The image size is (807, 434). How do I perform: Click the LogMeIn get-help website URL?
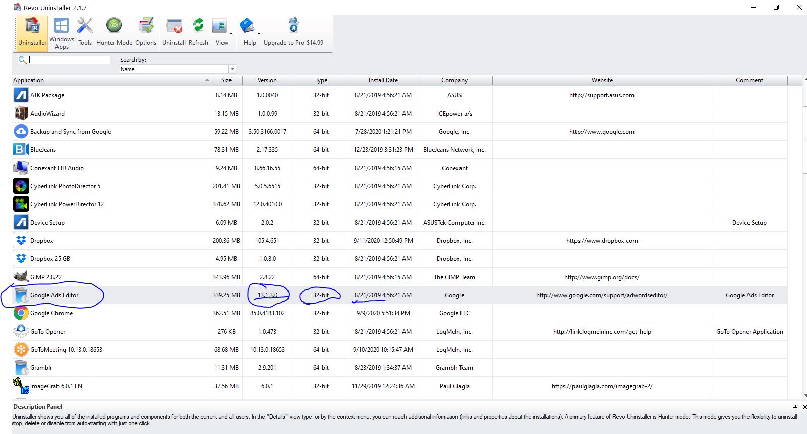point(602,332)
